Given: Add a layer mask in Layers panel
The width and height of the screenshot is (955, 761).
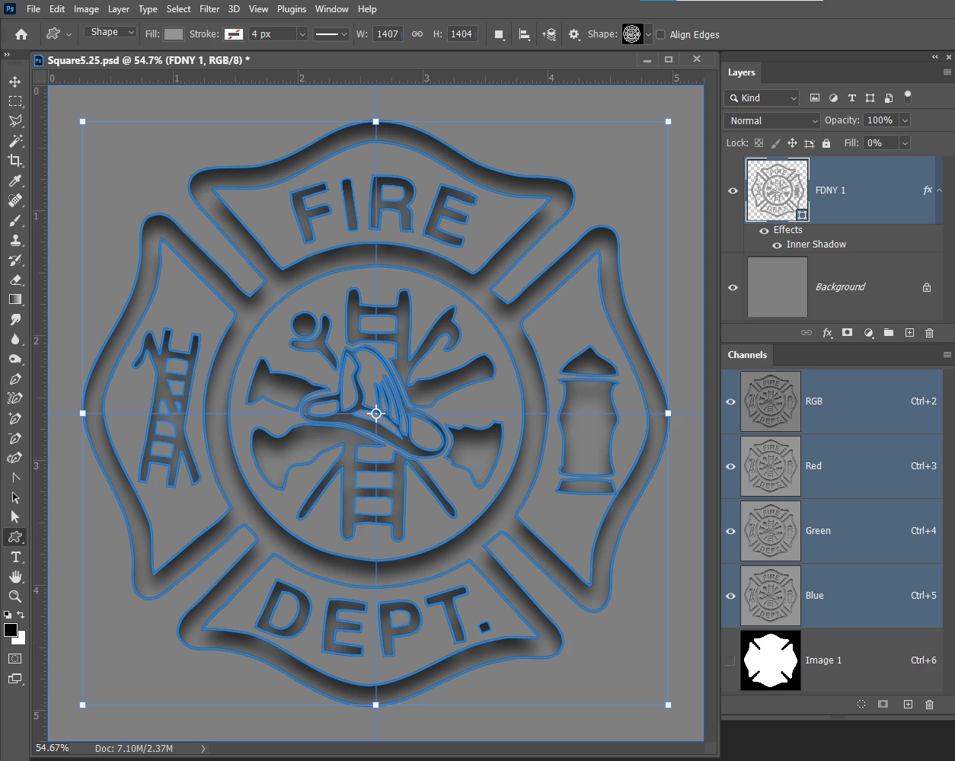Looking at the screenshot, I should pos(847,333).
